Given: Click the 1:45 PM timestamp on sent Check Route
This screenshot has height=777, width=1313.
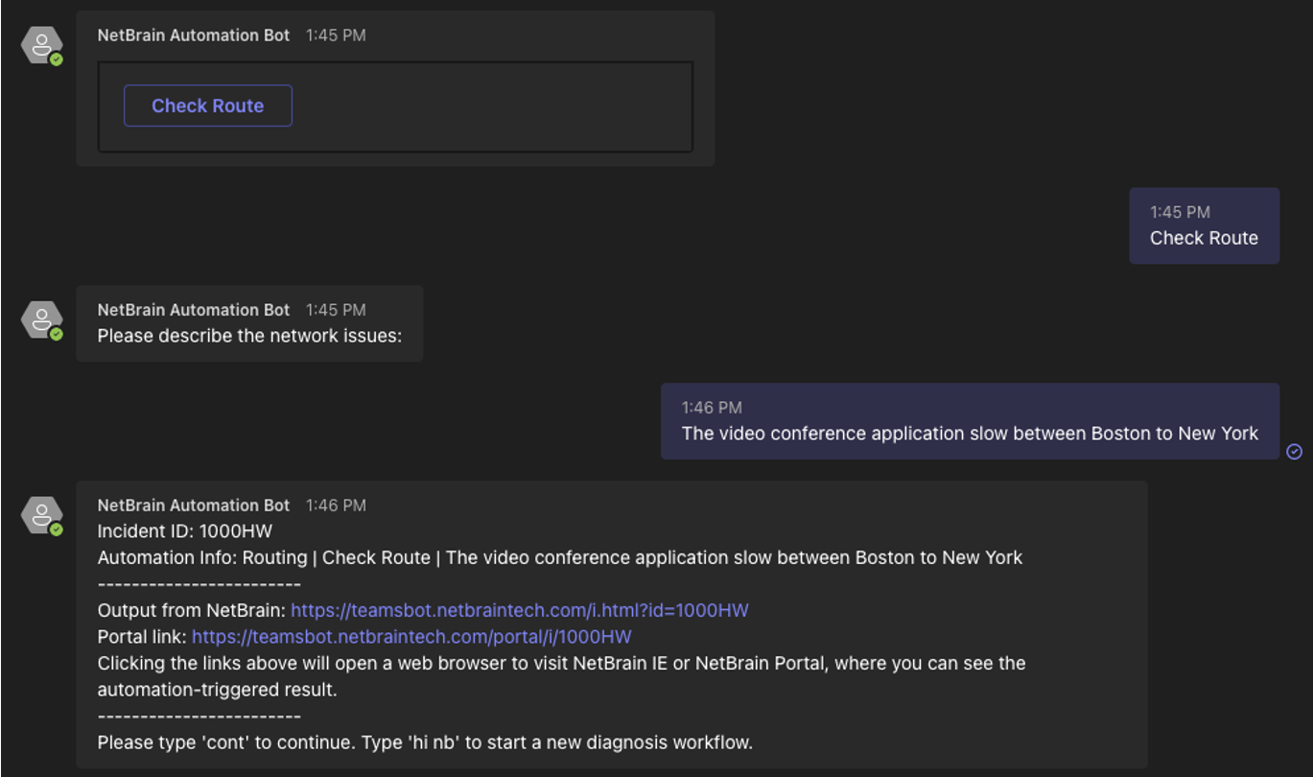Looking at the screenshot, I should [1180, 212].
